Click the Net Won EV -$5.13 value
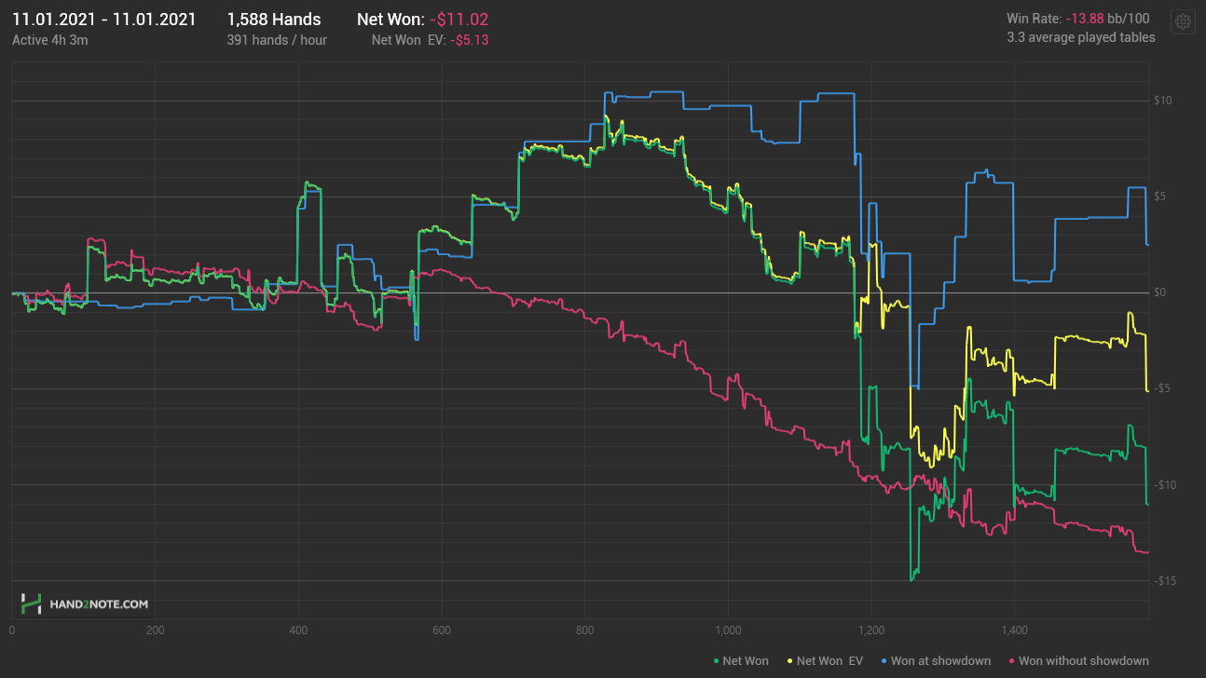 470,40
